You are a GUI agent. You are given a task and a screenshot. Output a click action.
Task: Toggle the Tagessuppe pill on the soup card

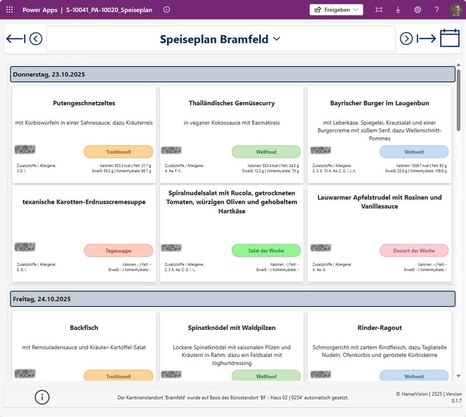tap(118, 250)
